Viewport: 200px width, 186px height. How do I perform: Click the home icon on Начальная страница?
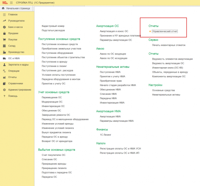pyautogui.click(x=3, y=8)
